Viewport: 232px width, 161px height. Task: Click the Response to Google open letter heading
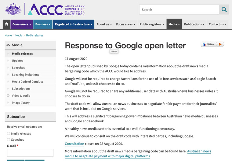(x=125, y=45)
